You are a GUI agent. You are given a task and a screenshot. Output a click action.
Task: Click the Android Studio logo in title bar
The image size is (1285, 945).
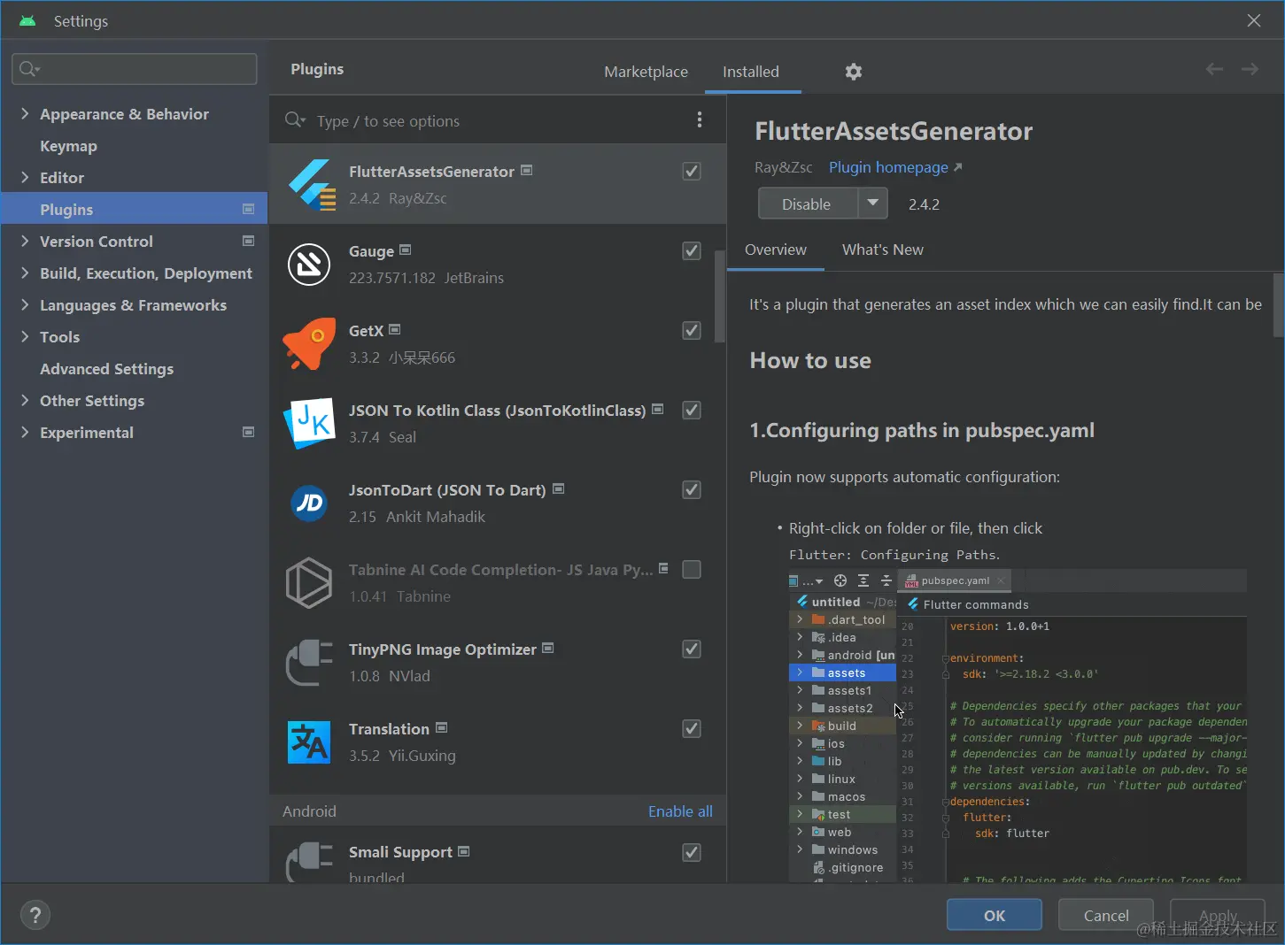click(27, 20)
